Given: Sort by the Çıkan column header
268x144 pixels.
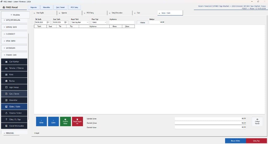Looking at the screenshot, I should pyautogui.click(x=128, y=26).
